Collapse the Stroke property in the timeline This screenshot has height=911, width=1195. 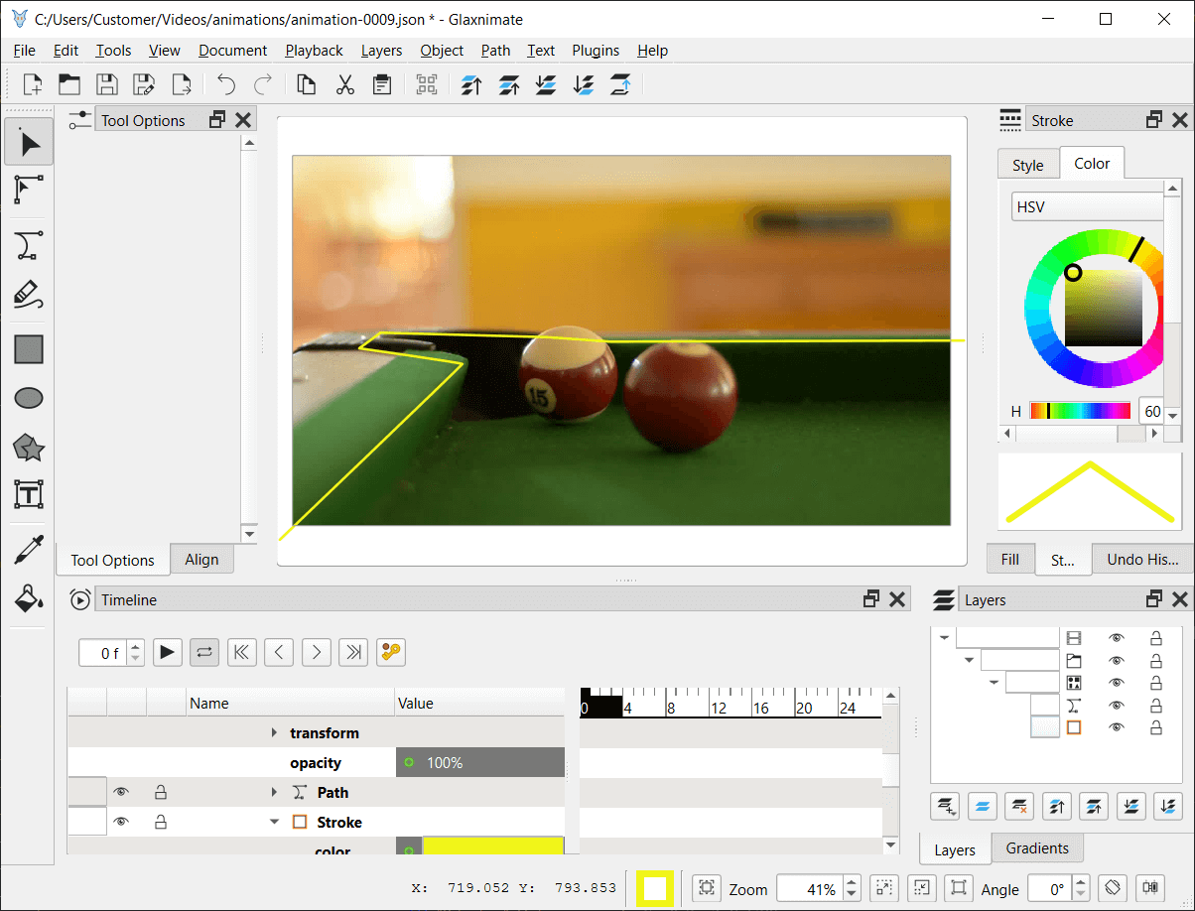276,822
